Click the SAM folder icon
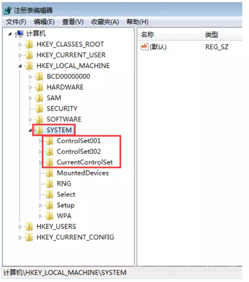Viewport: 249px width, 282px height. 39,98
